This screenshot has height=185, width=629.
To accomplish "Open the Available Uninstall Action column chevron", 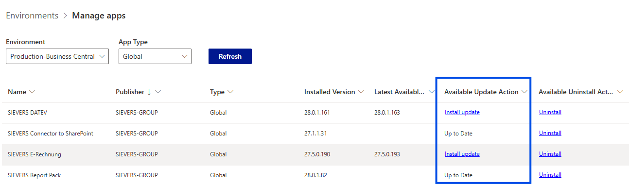I will point(620,92).
